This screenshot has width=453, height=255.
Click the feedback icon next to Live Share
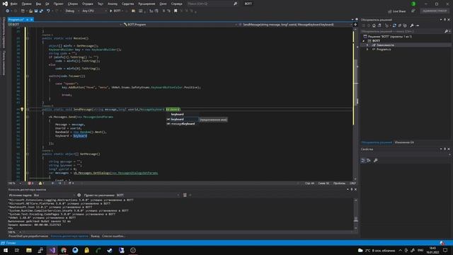(x=413, y=11)
